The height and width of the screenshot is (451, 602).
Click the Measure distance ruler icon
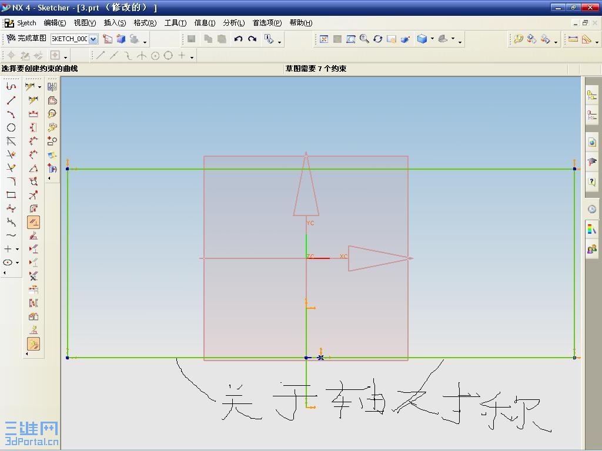(x=573, y=39)
